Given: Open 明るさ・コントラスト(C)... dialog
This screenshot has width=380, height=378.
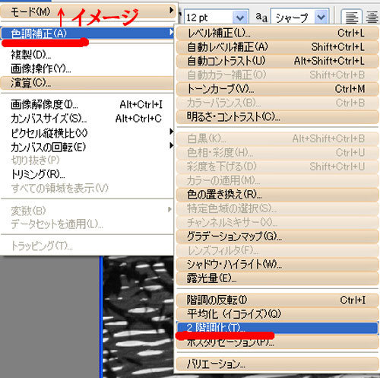Looking at the screenshot, I should 277,117.
